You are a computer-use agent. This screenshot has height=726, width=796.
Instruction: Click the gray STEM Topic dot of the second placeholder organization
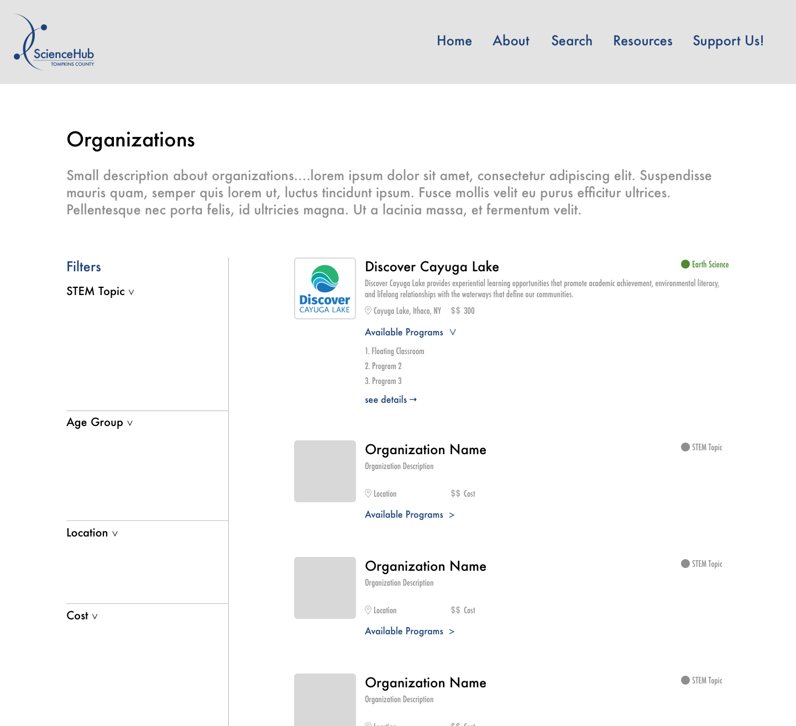685,564
